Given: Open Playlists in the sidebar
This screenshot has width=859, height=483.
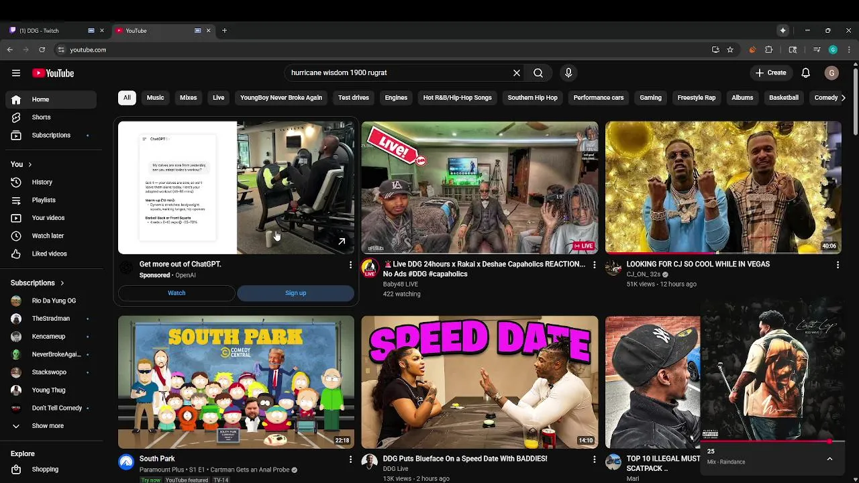Looking at the screenshot, I should click(x=51, y=200).
